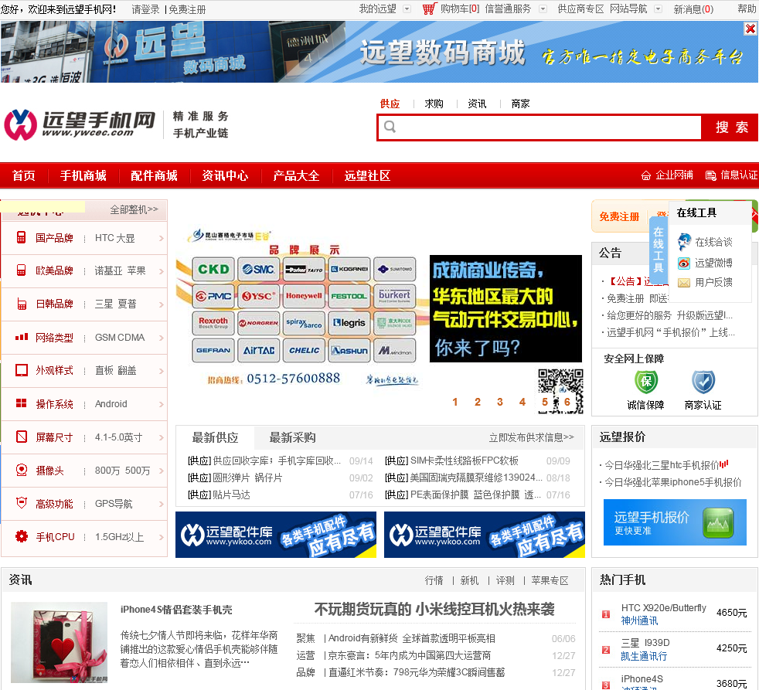Click the 日韩品牌 phone icon
The height and width of the screenshot is (690, 759).
22,304
